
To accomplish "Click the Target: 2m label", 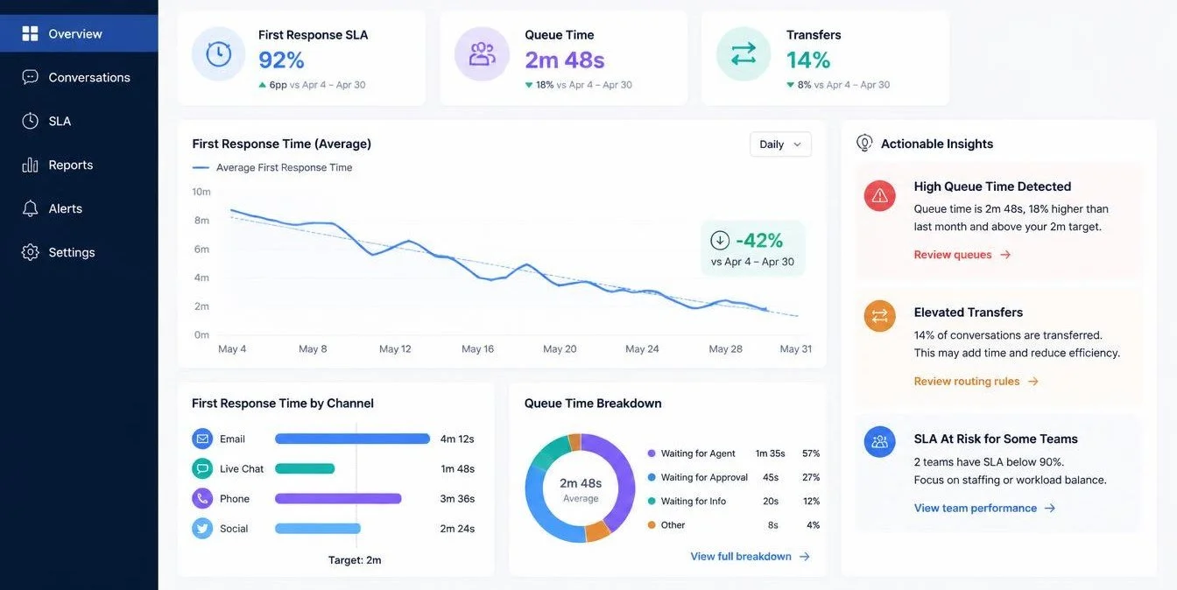I will coord(355,560).
